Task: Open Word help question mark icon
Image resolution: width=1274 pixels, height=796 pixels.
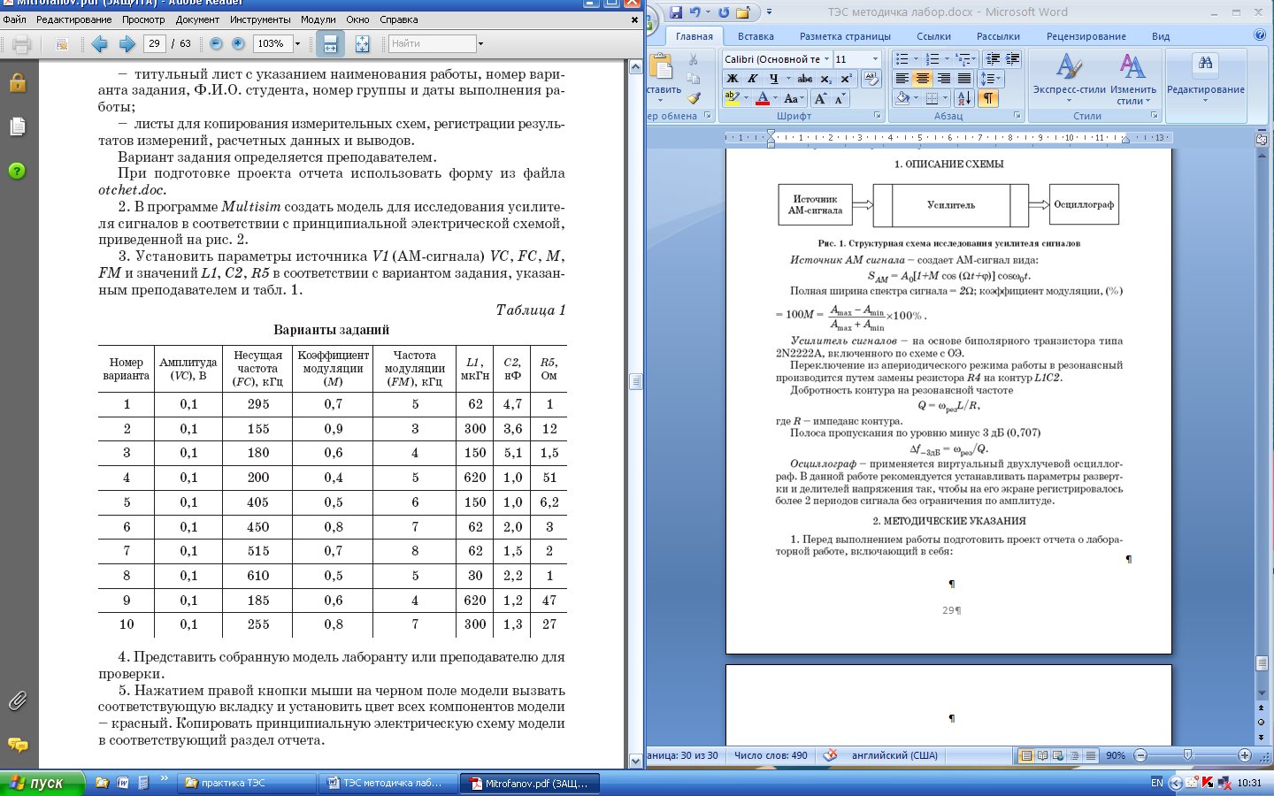Action: pos(1260,35)
